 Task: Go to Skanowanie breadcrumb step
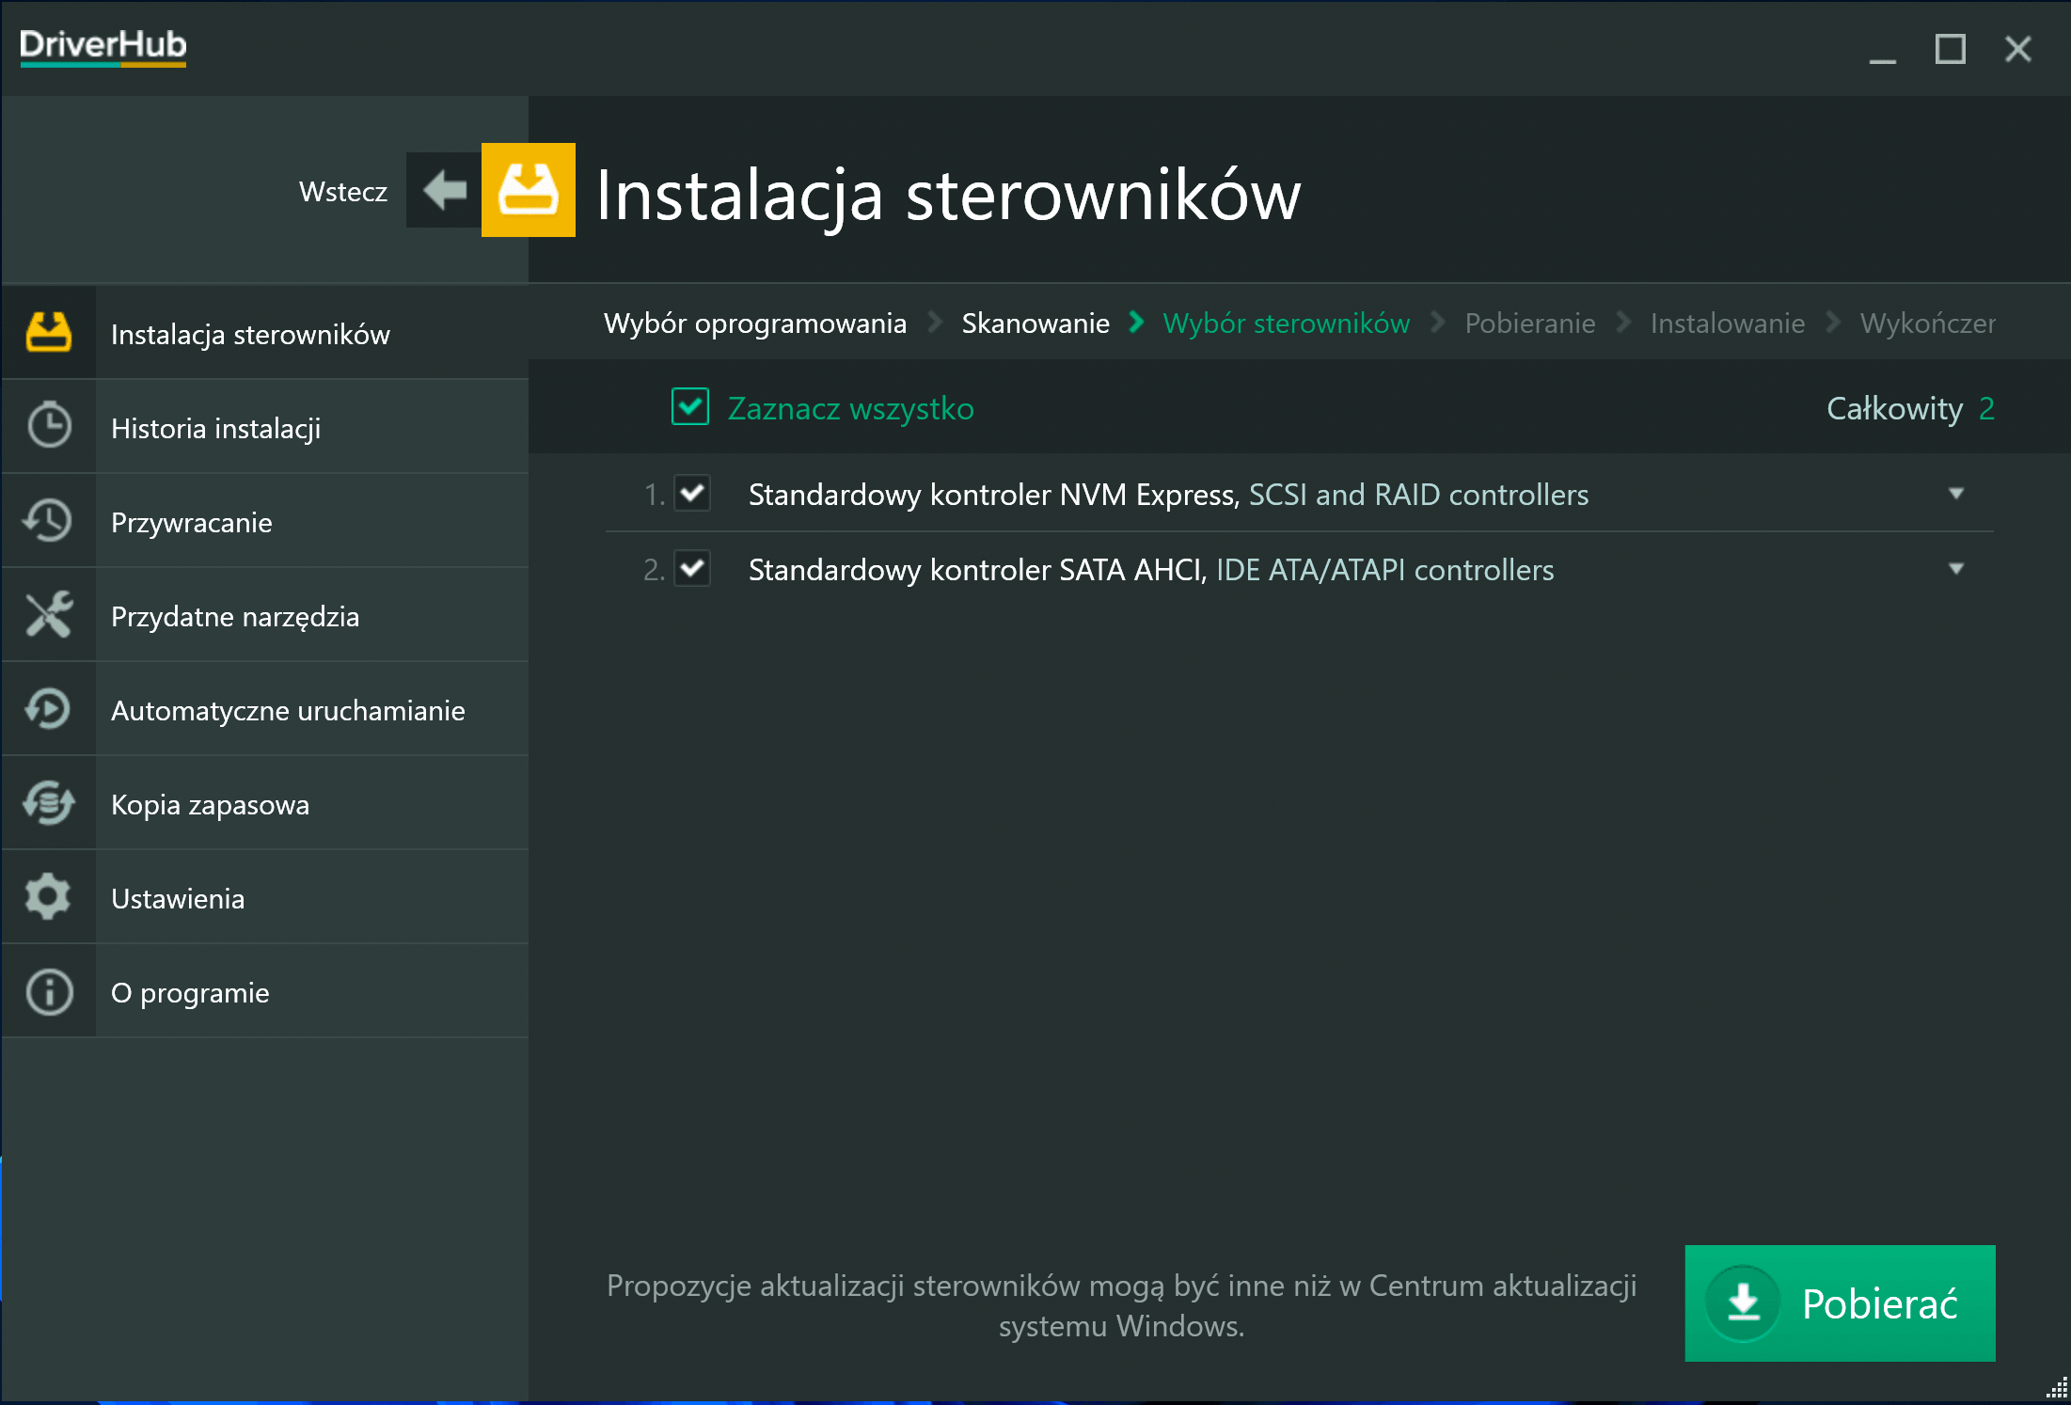[x=1035, y=323]
